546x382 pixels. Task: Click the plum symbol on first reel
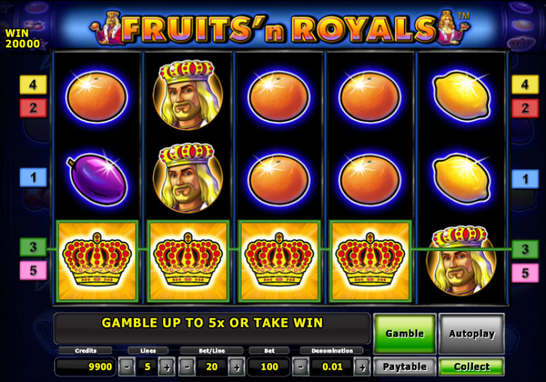pyautogui.click(x=97, y=179)
